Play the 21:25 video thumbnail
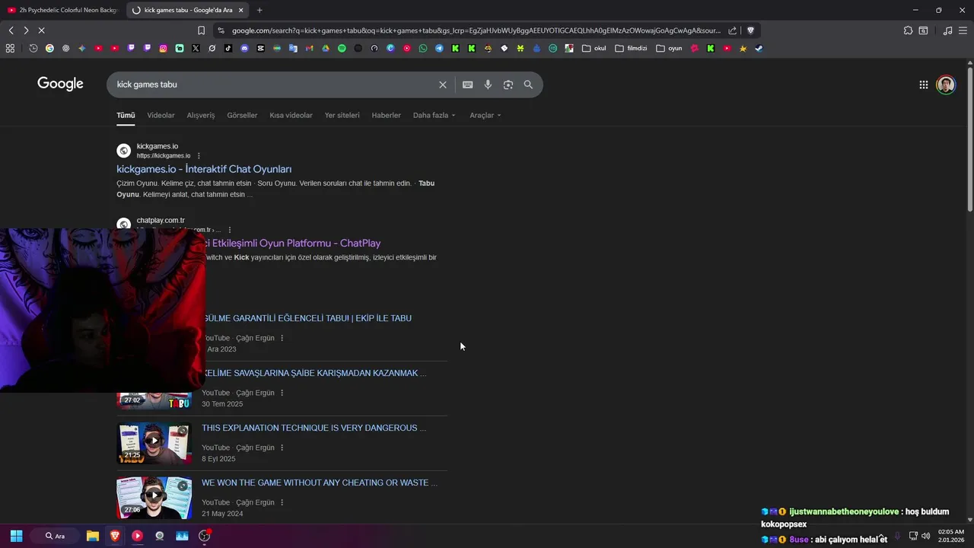This screenshot has width=974, height=548. (x=154, y=443)
